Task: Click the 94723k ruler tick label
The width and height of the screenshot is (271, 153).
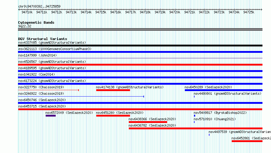Action: (x=219, y=12)
